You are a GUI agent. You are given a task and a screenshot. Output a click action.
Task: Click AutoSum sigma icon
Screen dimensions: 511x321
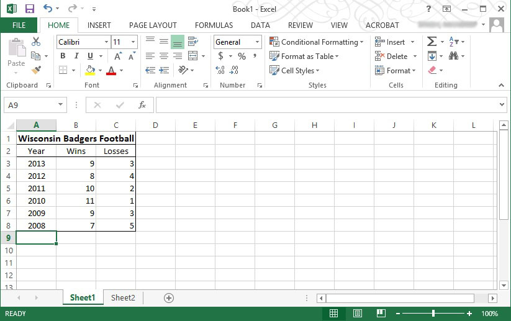[432, 42]
